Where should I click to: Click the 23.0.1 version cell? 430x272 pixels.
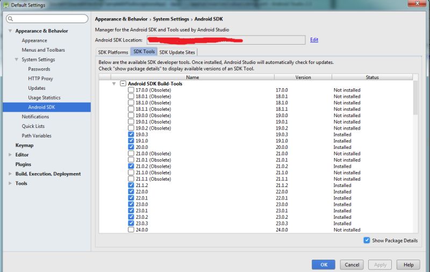click(282, 211)
